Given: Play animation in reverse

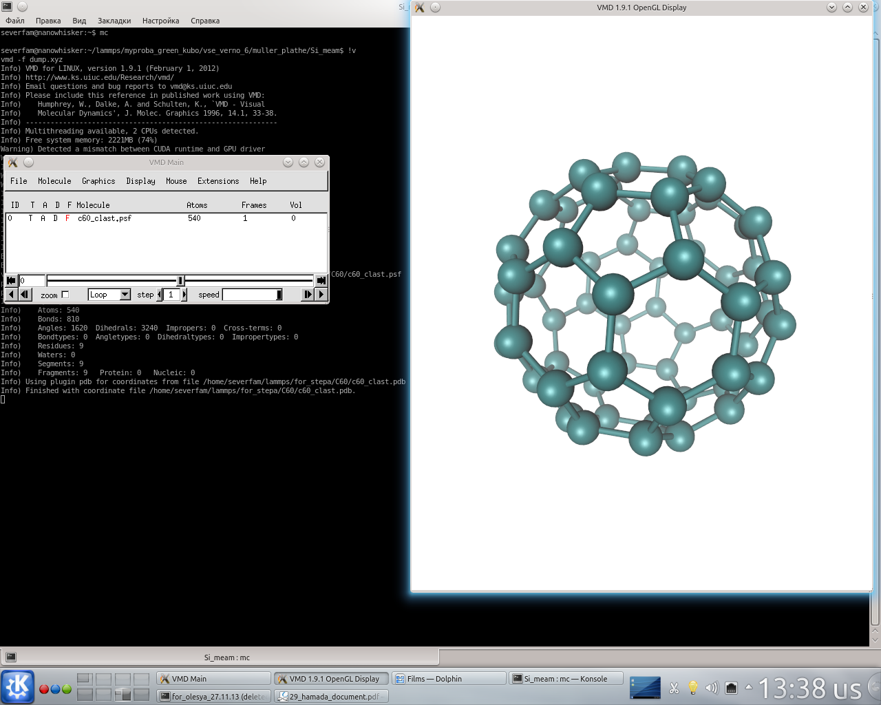Looking at the screenshot, I should [x=11, y=295].
